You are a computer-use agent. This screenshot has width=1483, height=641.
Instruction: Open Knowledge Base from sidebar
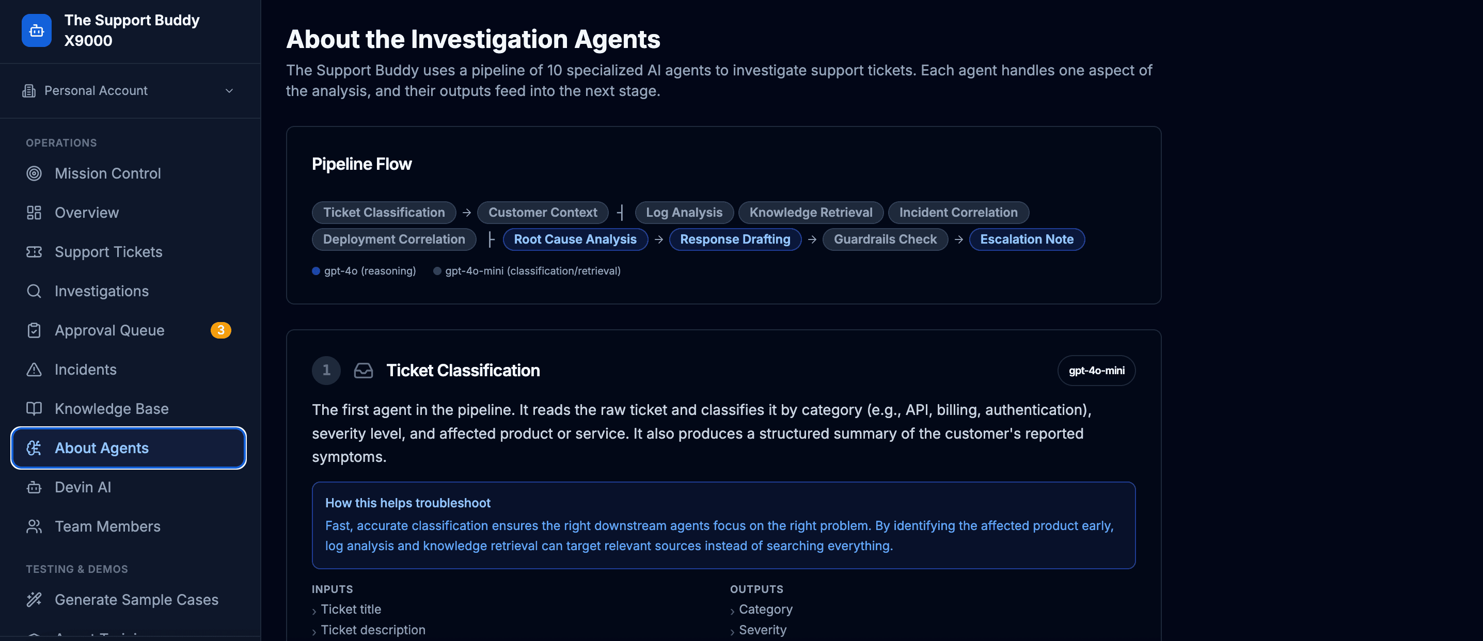(129, 409)
